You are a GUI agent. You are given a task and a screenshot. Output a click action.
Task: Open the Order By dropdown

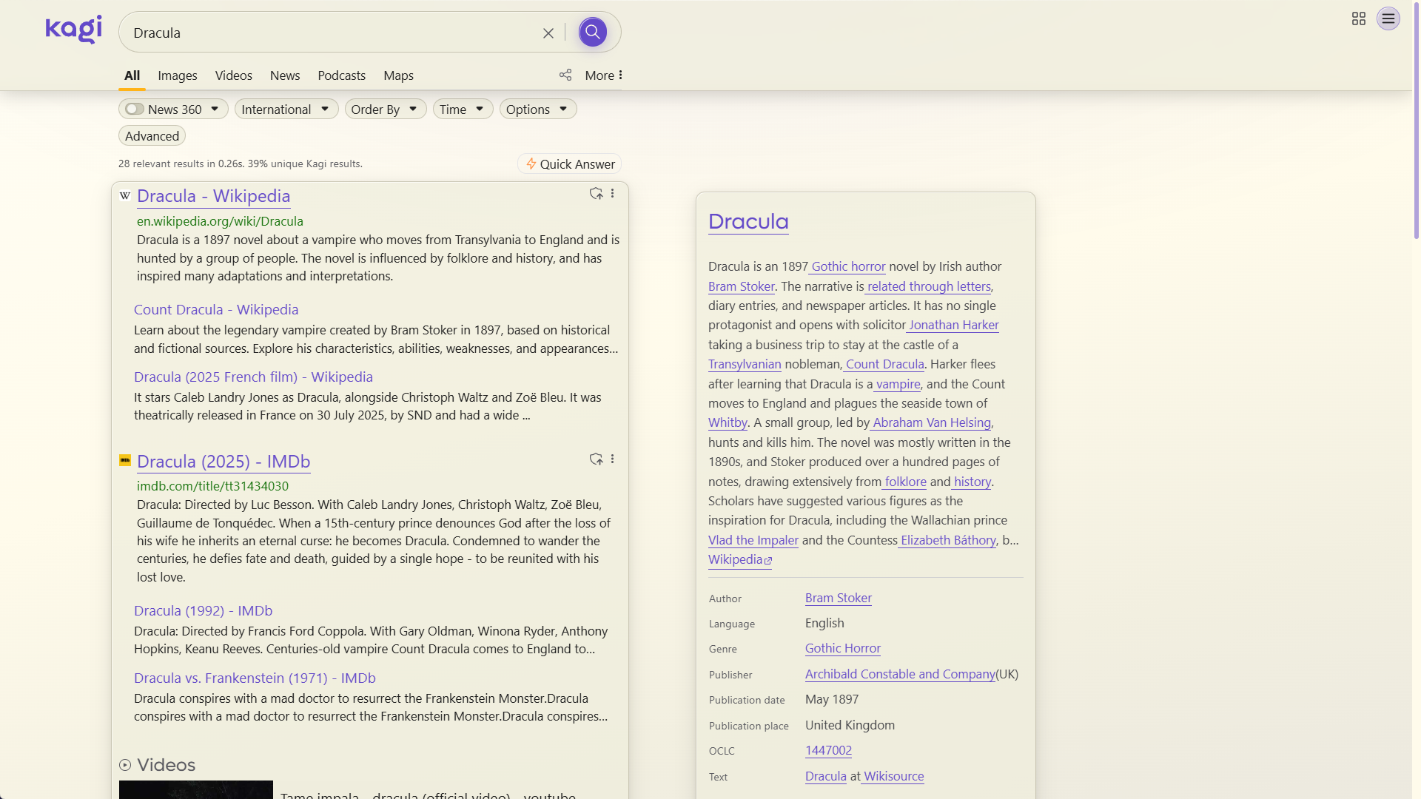(x=386, y=109)
